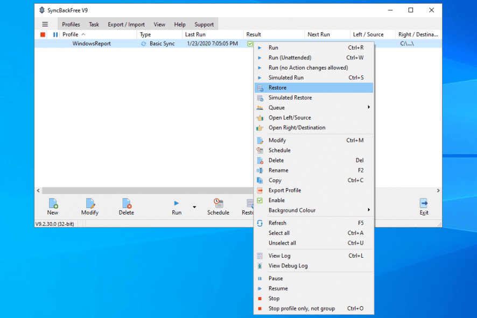
Task: Toggle the Enable checkbox menu item
Action: point(314,201)
